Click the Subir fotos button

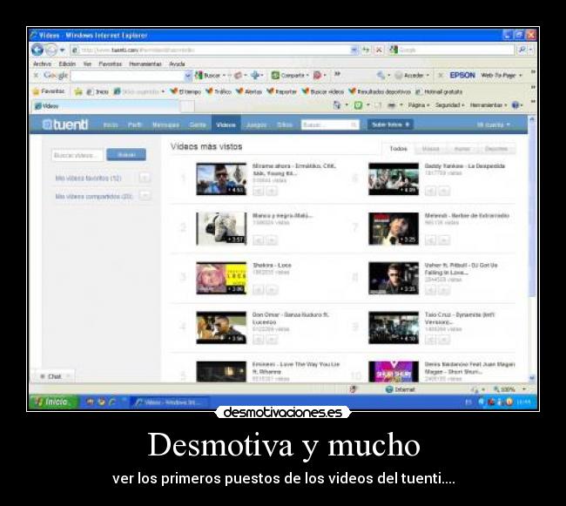390,125
